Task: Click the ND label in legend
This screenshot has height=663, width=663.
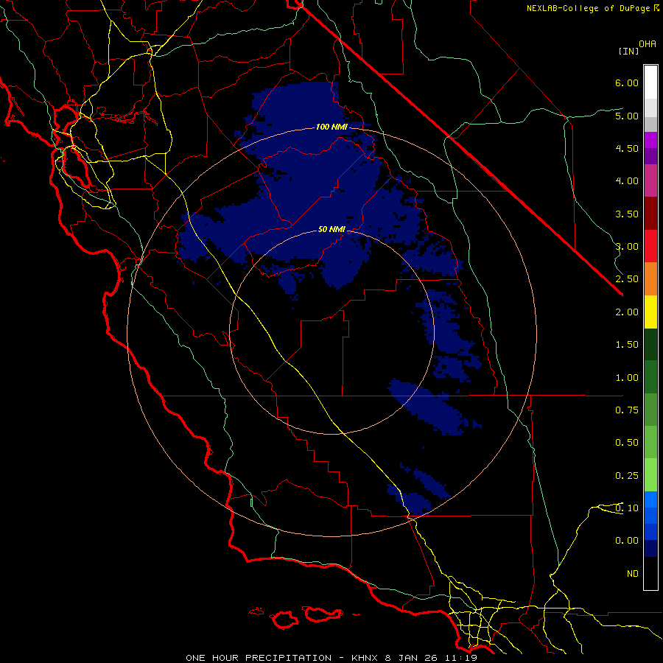Action: point(633,574)
